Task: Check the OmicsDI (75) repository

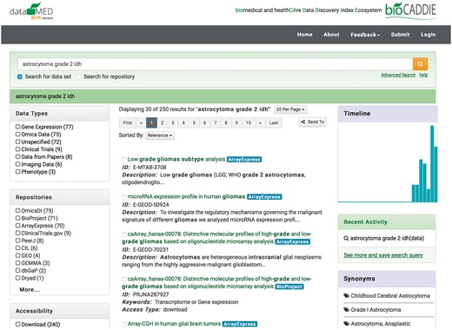Action: point(17,210)
